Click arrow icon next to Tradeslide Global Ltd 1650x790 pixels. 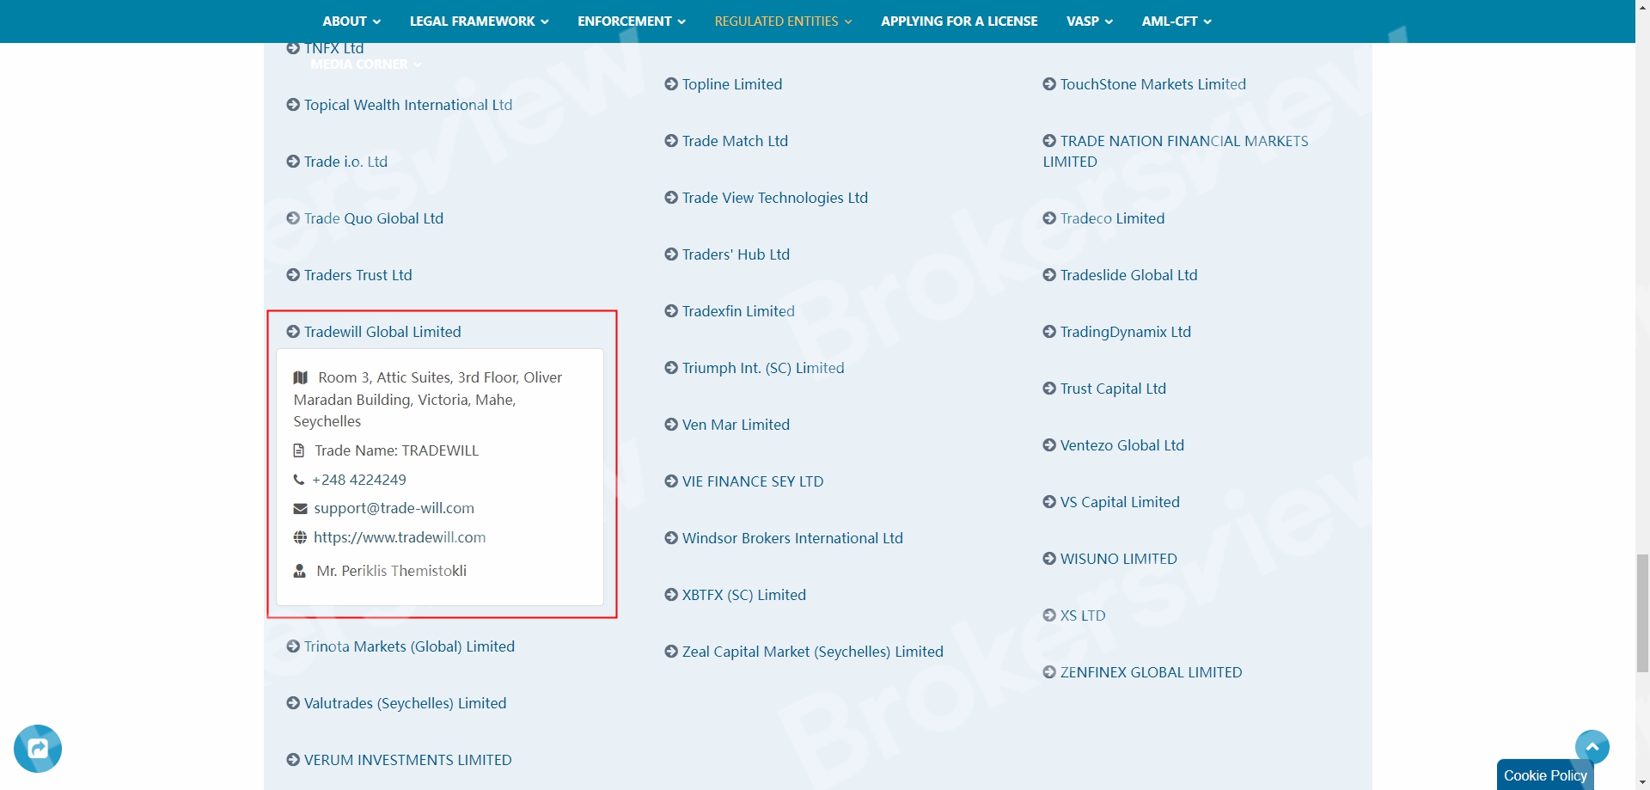point(1049,275)
